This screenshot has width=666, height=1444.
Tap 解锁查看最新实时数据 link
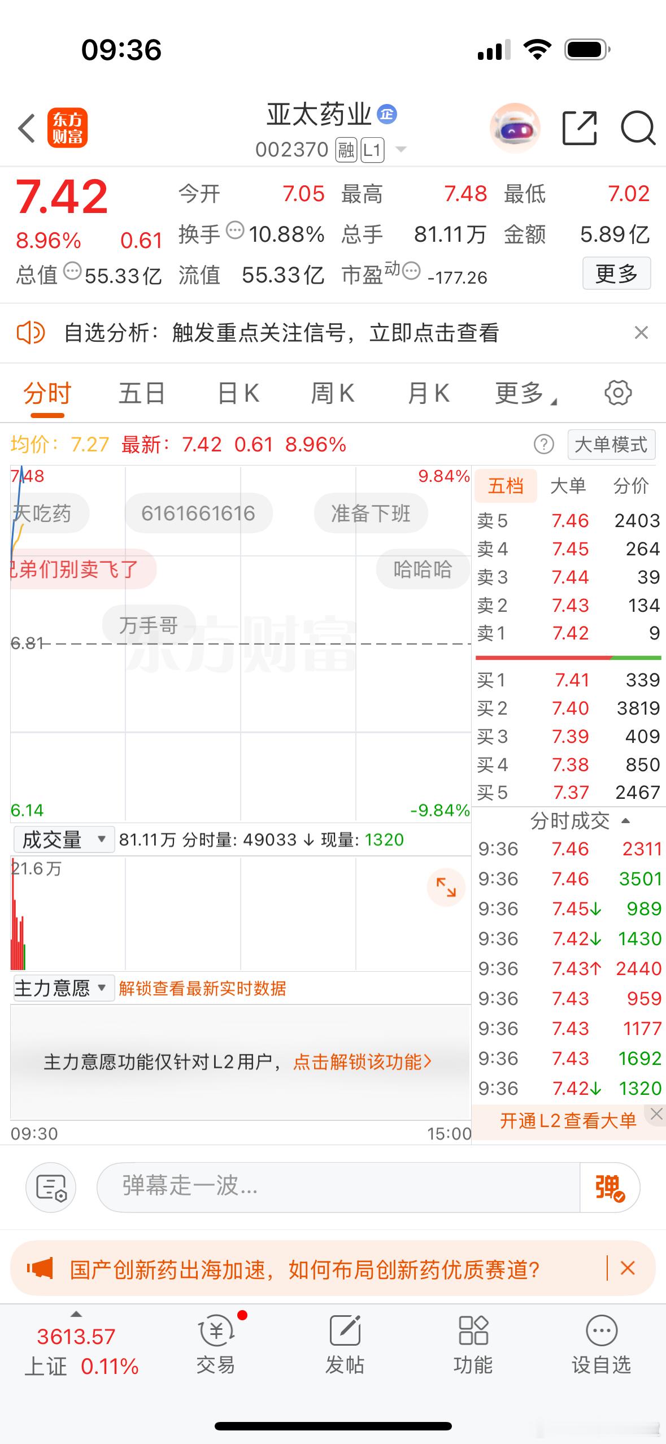(202, 989)
